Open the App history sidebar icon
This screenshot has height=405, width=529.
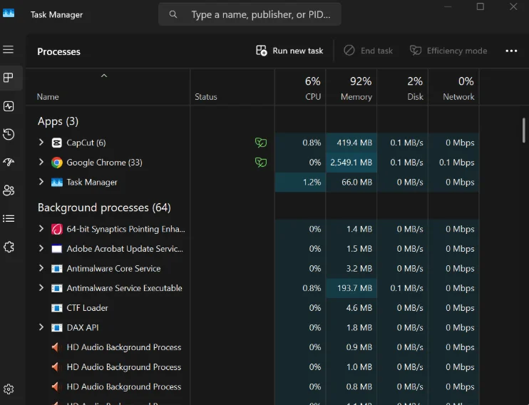tap(9, 134)
